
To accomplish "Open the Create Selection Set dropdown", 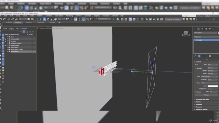I will click(x=104, y=19).
